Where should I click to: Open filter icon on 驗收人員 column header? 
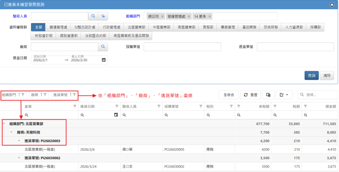(159, 106)
